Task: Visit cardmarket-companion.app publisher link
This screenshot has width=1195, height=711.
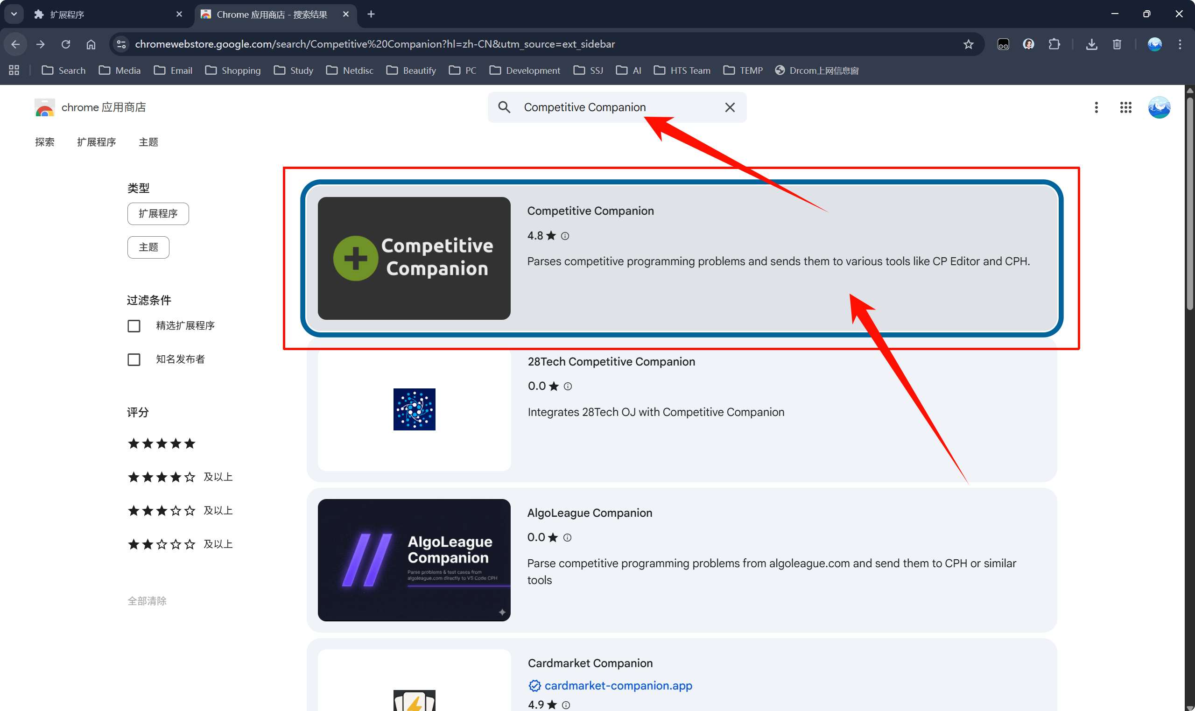Action: pyautogui.click(x=619, y=686)
